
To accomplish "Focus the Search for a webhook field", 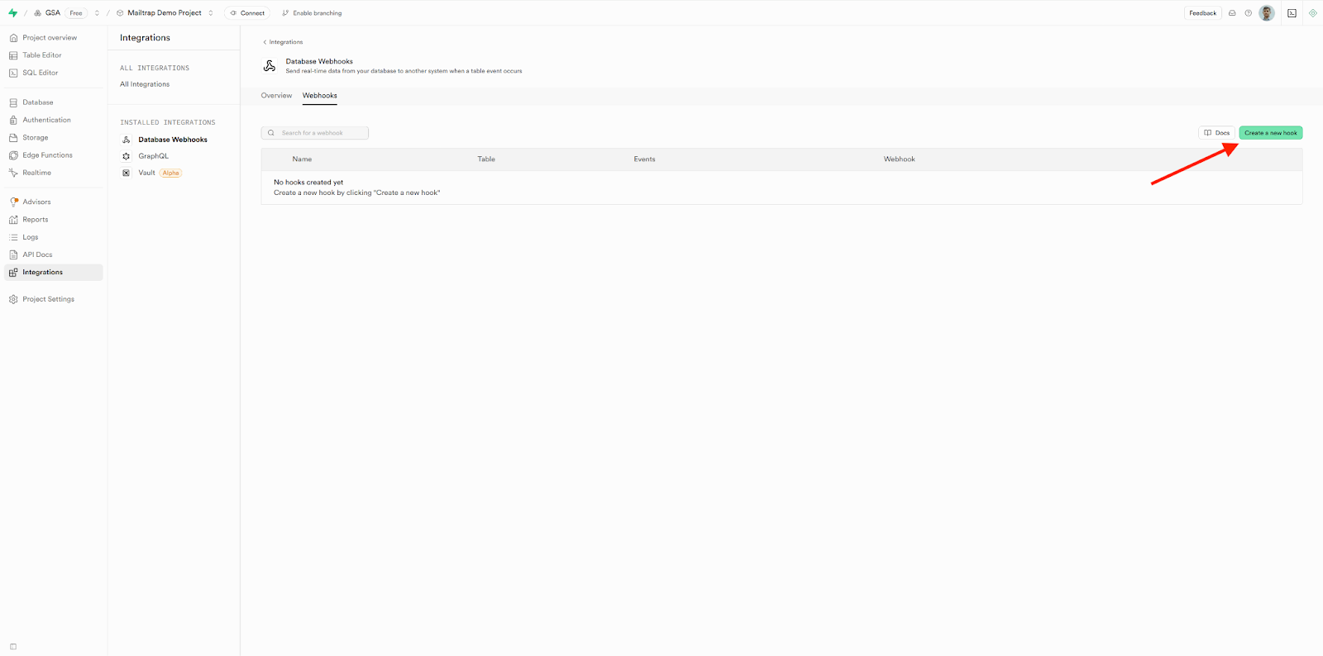I will (315, 133).
